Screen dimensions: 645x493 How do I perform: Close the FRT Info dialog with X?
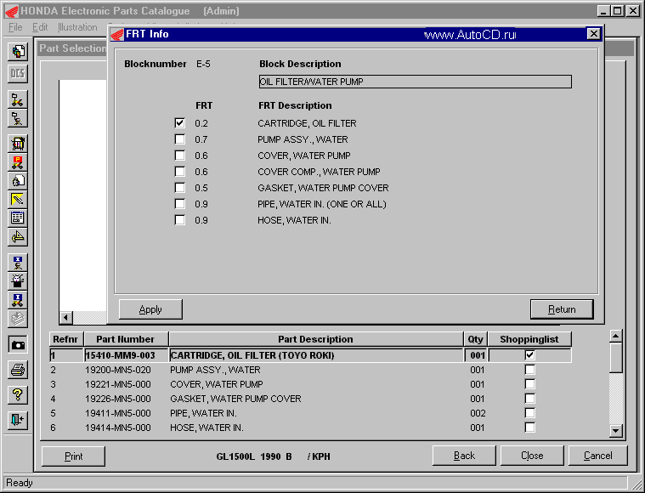[x=593, y=34]
